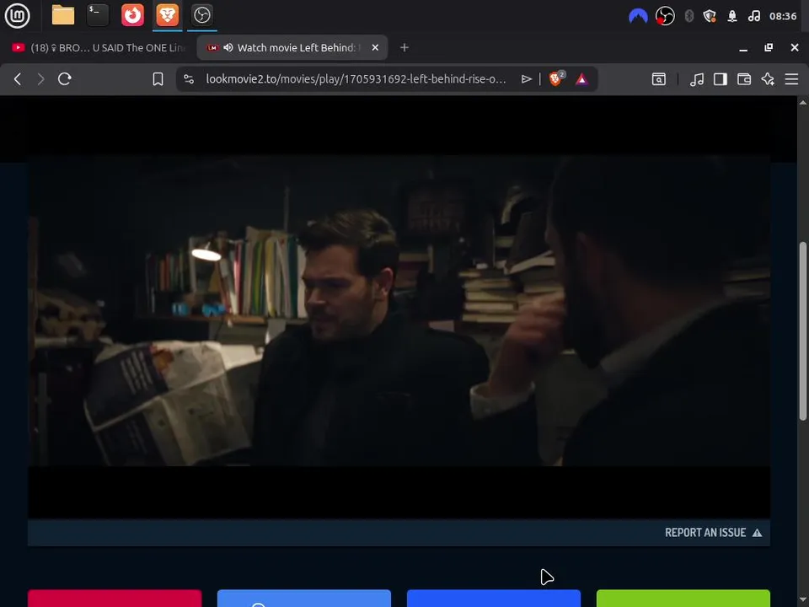This screenshot has height=607, width=809.
Task: Open the Bluetooth tray icon
Action: (x=688, y=16)
